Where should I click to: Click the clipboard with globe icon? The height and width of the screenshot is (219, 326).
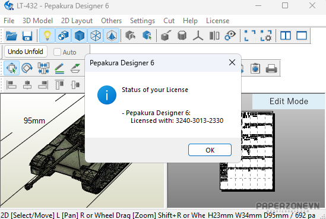click(x=255, y=68)
